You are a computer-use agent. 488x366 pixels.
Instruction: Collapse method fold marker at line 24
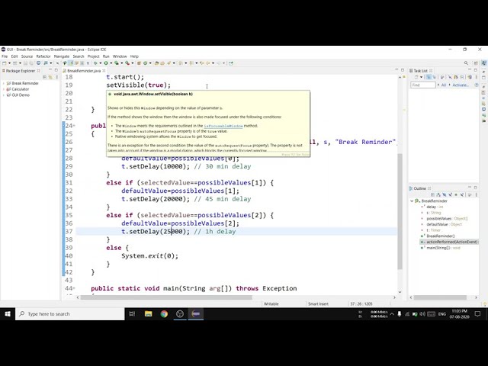pos(74,126)
